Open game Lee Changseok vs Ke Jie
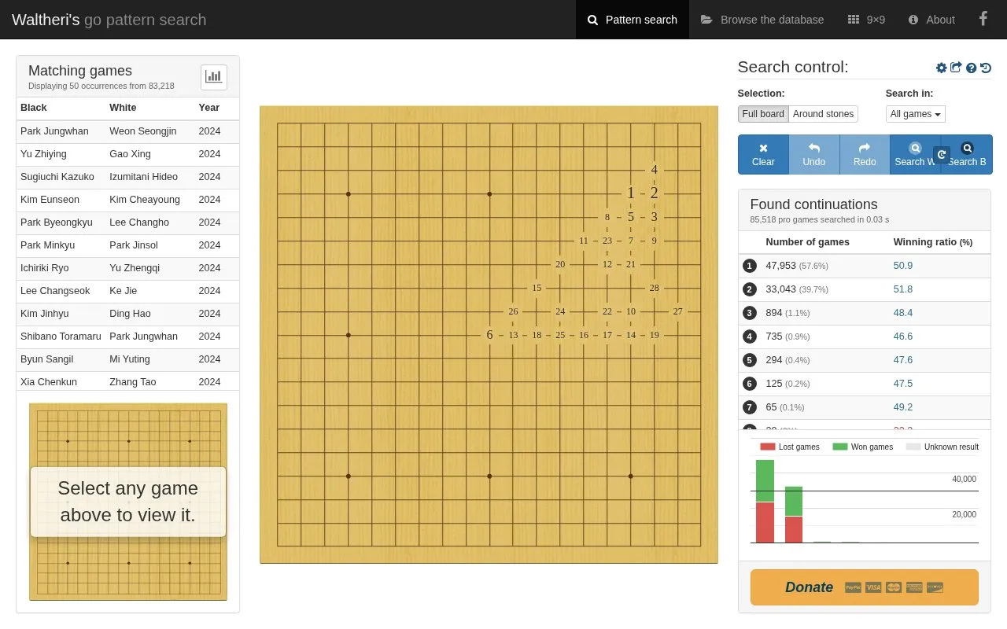The width and height of the screenshot is (1007, 629). [127, 291]
